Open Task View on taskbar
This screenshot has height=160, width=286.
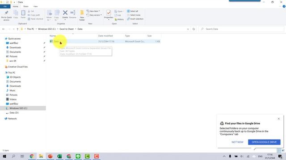point(22,156)
